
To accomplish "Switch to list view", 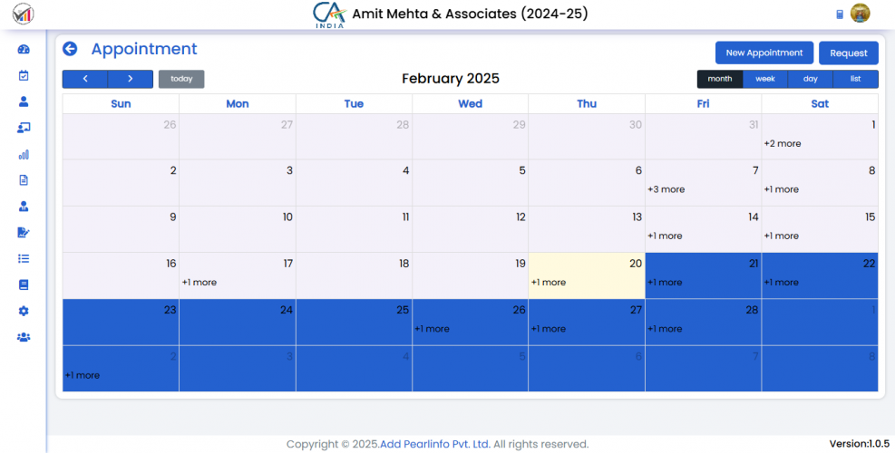I will 855,79.
